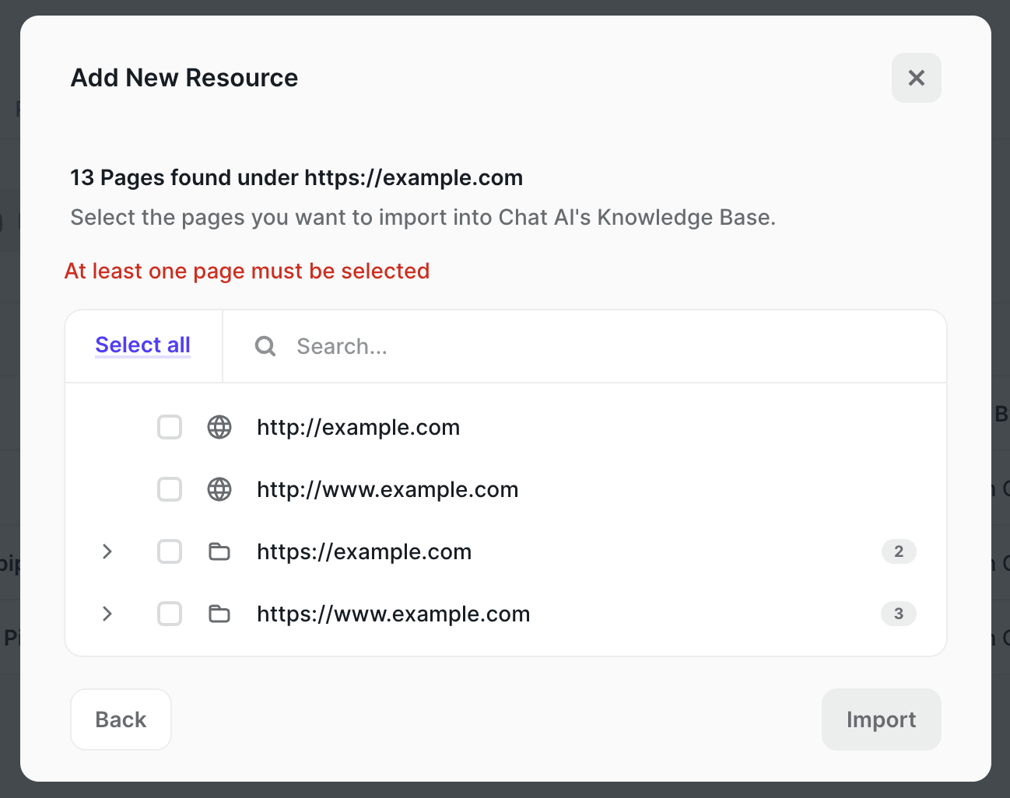This screenshot has width=1010, height=798.
Task: Click folder icon next to https://www.example.com
Action: (x=219, y=614)
